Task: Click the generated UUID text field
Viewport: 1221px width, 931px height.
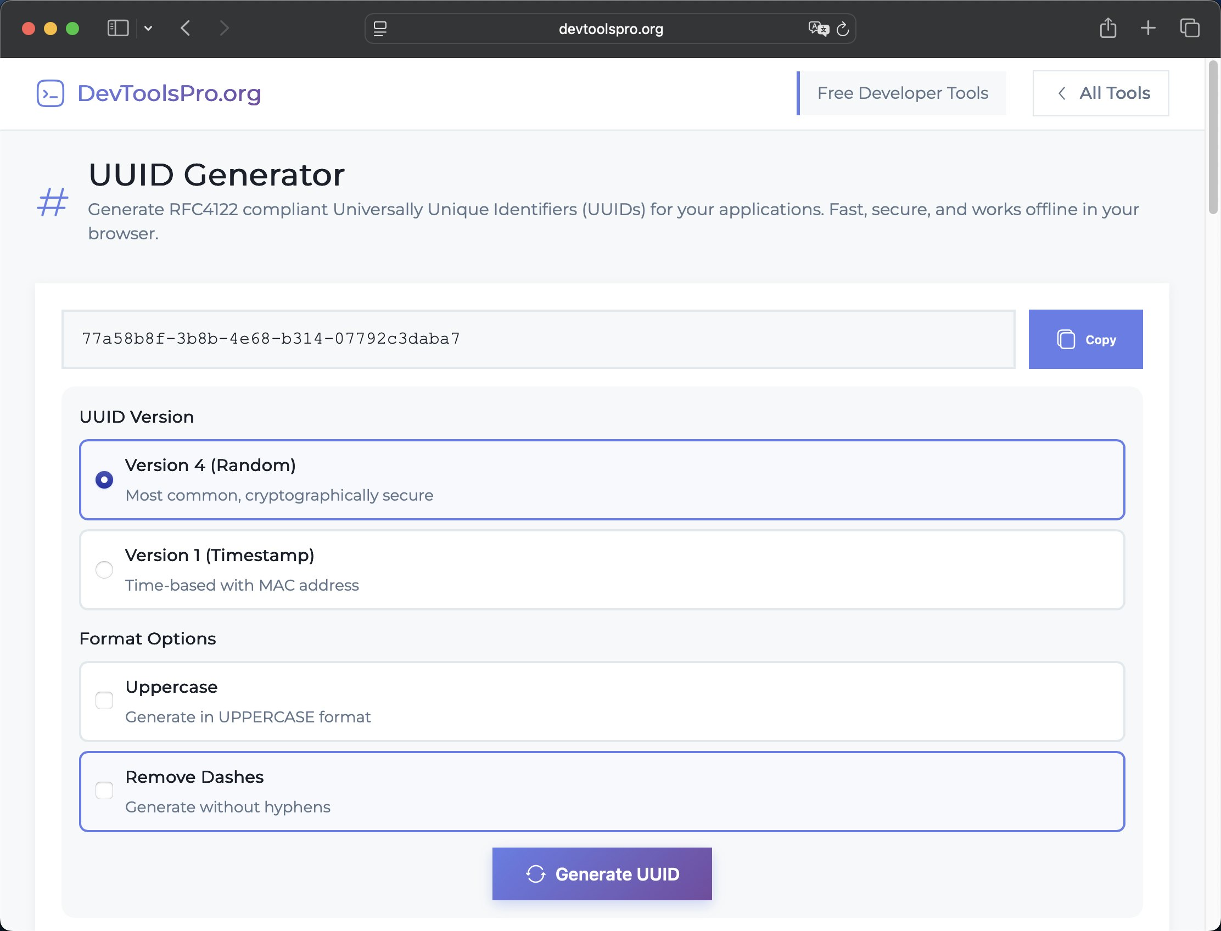Action: point(537,339)
